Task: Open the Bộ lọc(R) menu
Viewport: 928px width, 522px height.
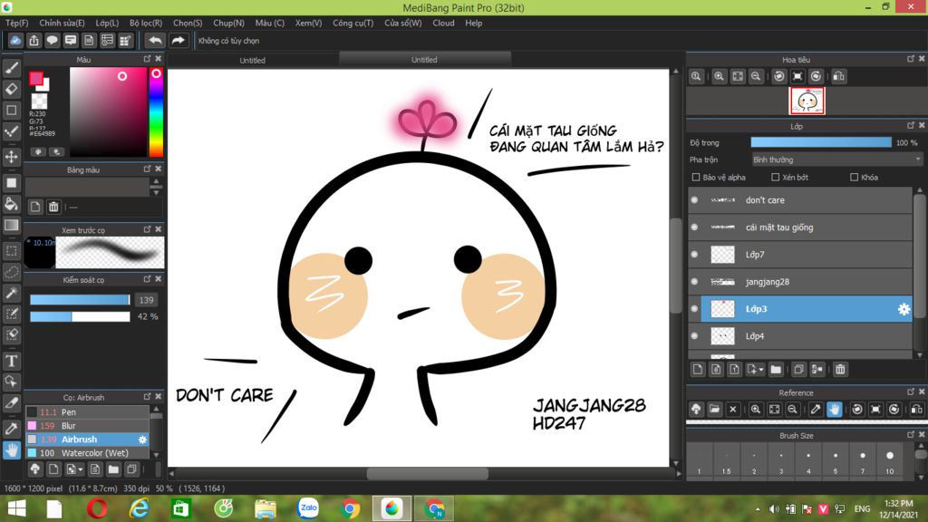Action: [146, 23]
